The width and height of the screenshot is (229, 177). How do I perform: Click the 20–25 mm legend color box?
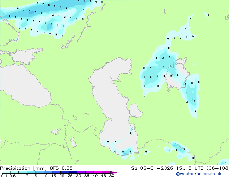(65, 172)
